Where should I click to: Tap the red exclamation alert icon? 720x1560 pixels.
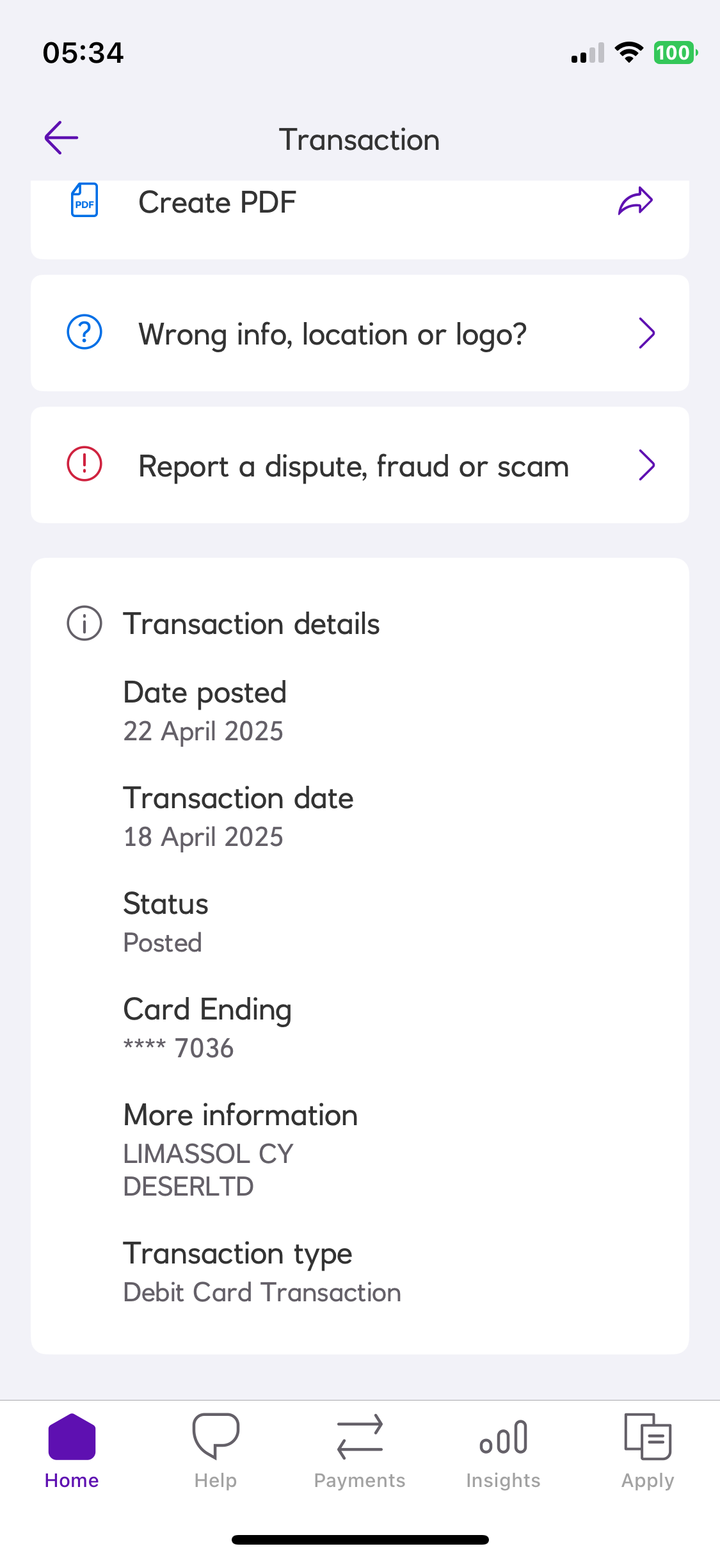click(84, 464)
